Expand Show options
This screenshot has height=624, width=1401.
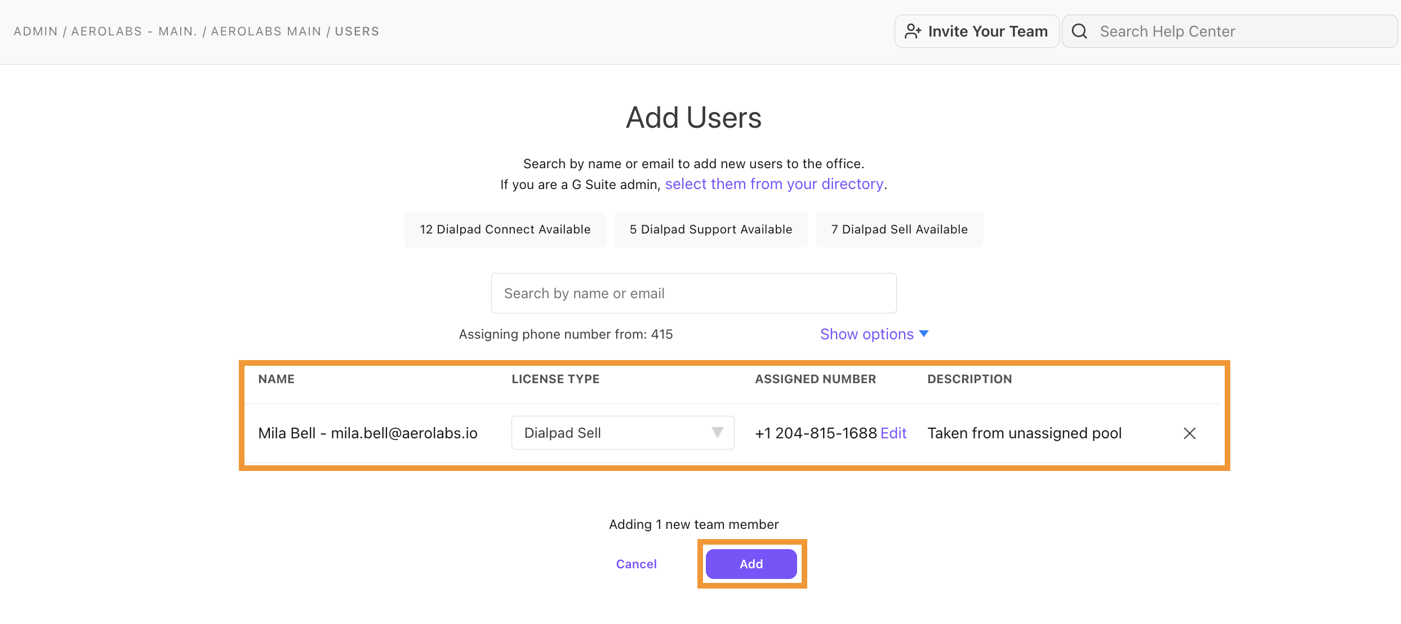(x=874, y=334)
